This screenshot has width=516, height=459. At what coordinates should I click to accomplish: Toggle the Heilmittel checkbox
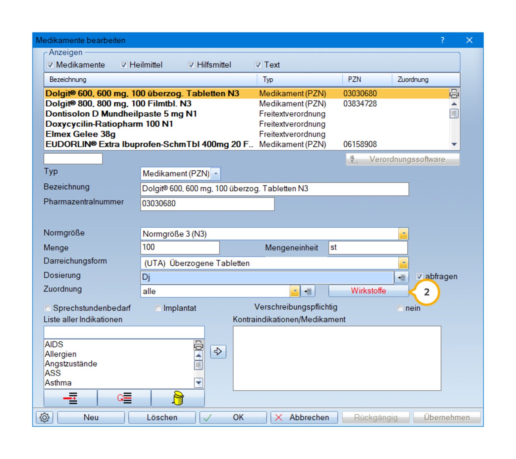tap(124, 65)
